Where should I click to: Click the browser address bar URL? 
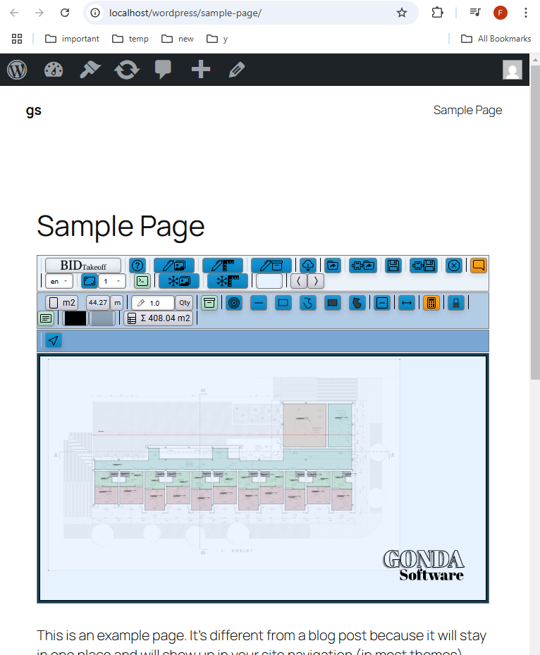click(x=185, y=13)
